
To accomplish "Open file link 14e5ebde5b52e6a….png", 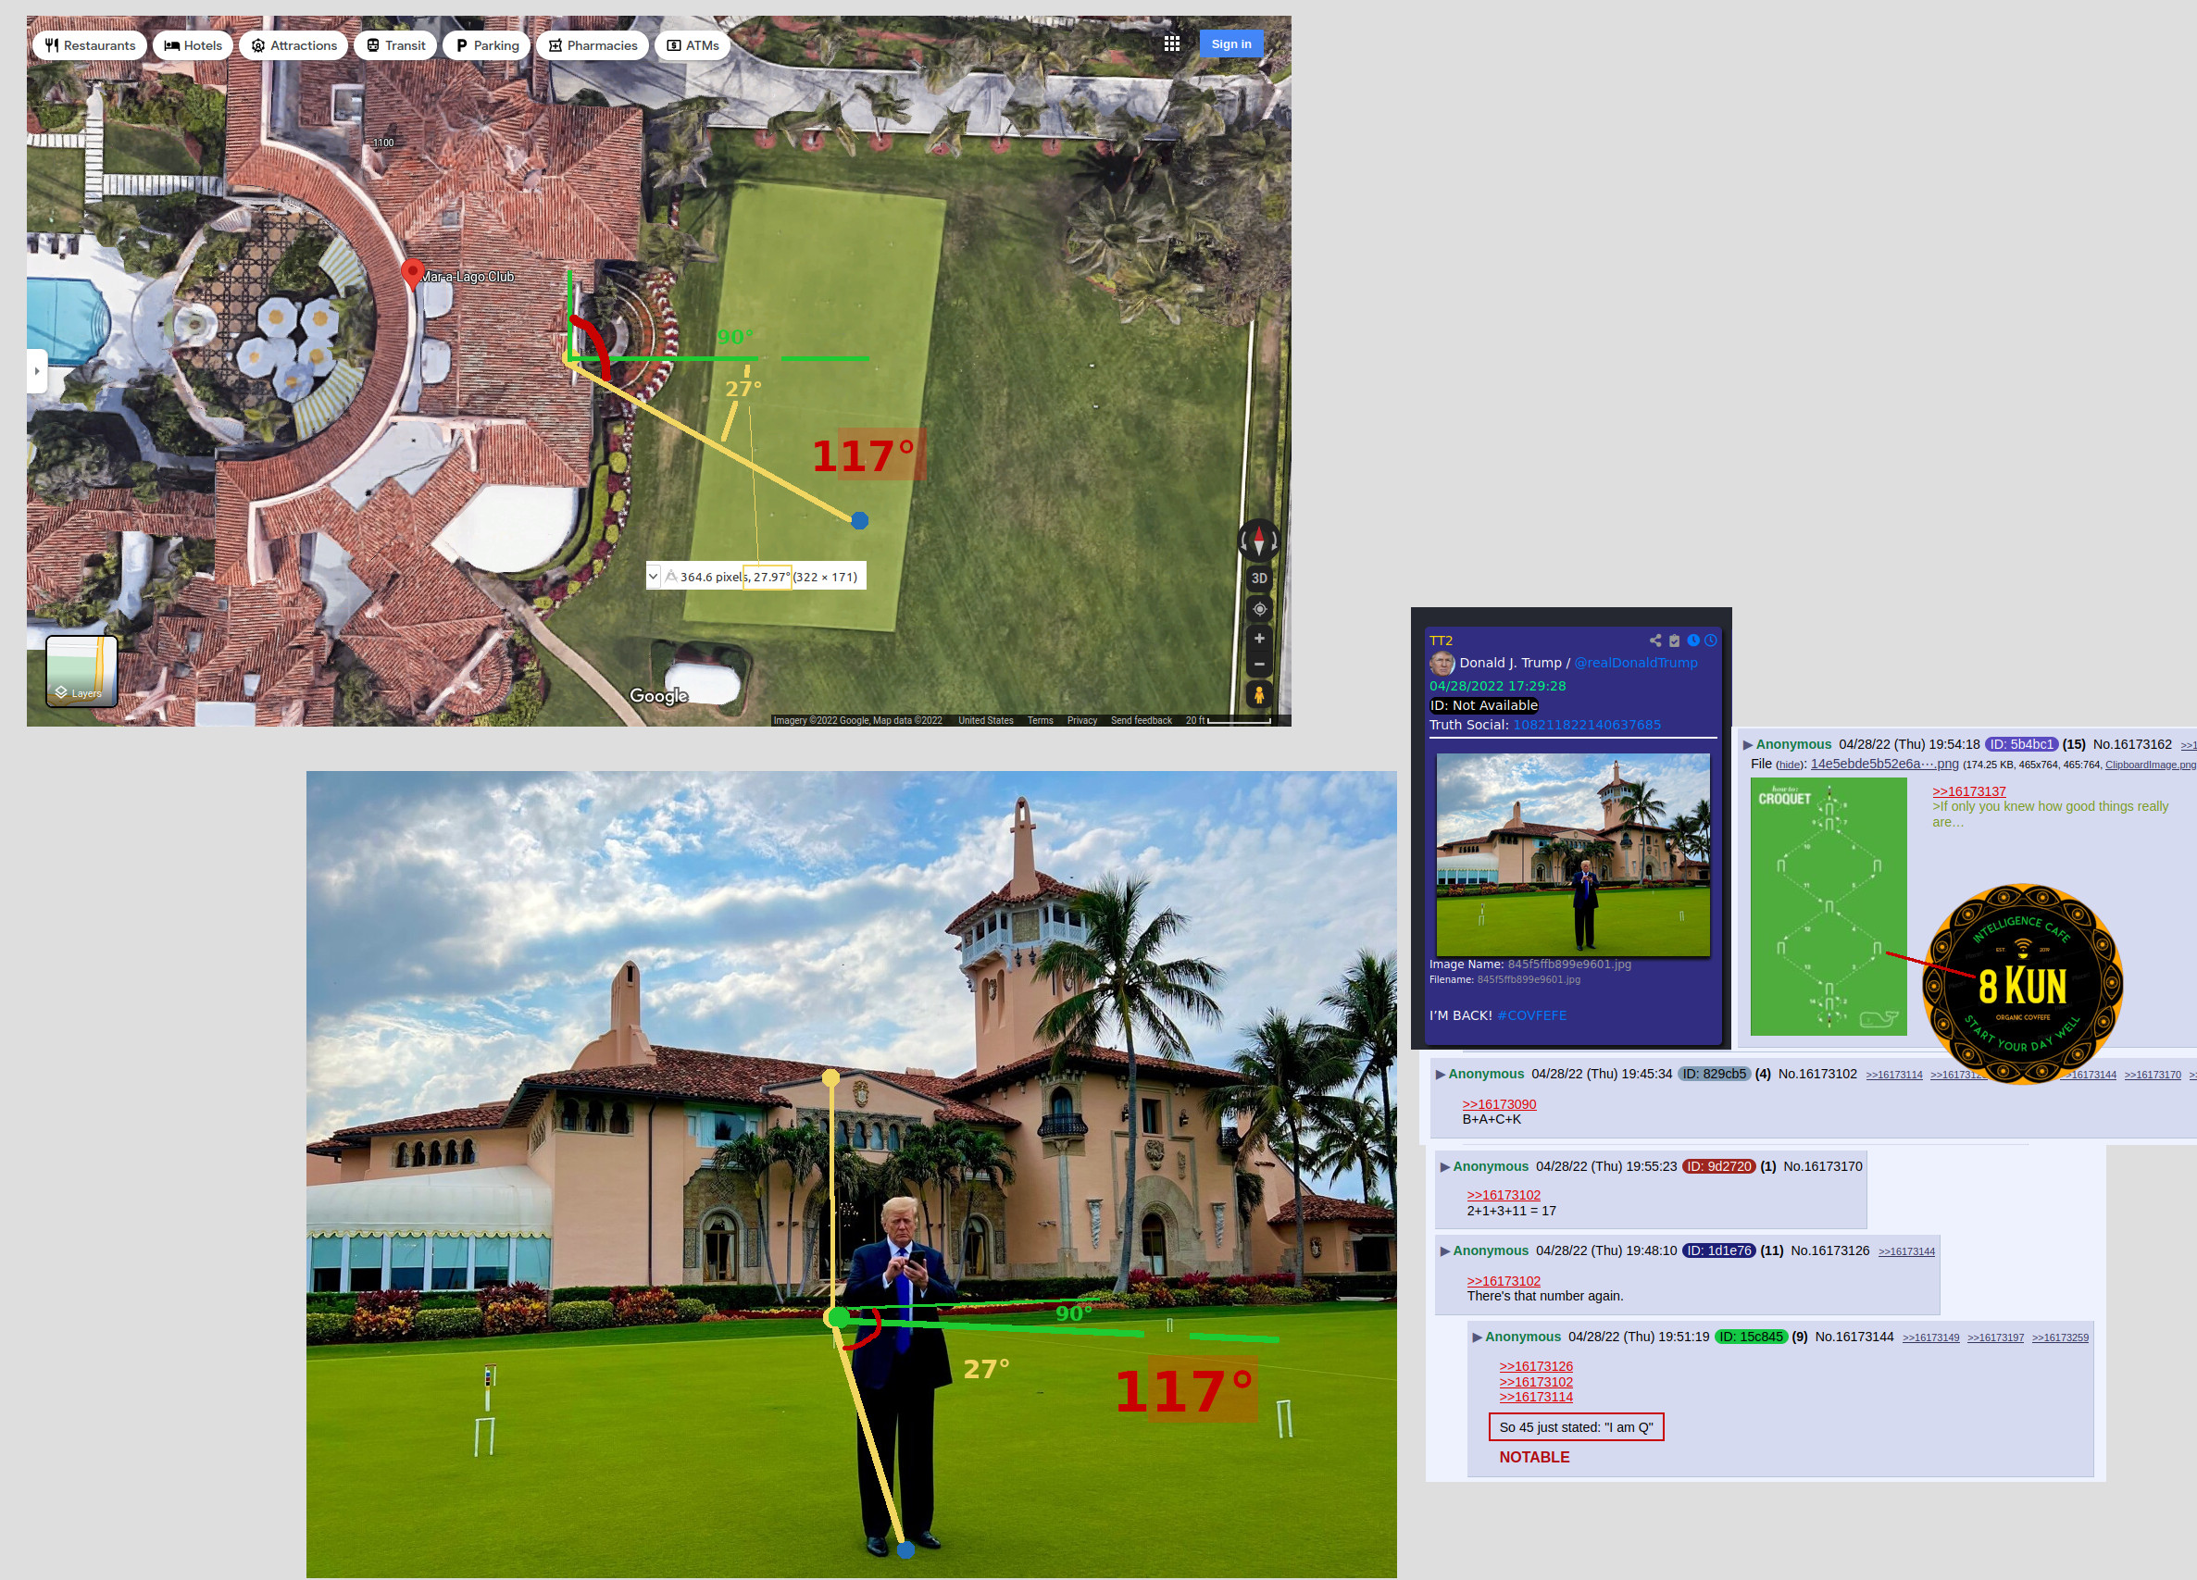I will [x=1884, y=765].
